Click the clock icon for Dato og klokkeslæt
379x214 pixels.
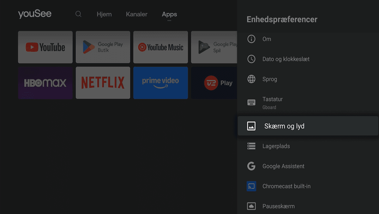251,59
